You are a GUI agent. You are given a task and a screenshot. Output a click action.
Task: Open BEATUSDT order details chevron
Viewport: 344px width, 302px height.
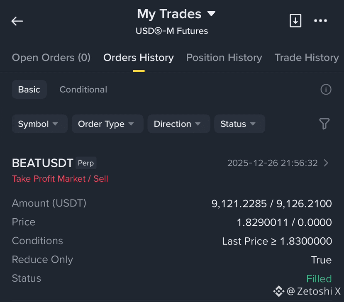click(x=326, y=163)
